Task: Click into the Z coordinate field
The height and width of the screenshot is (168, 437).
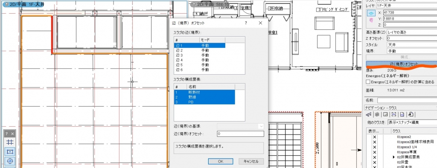Action: (410, 25)
